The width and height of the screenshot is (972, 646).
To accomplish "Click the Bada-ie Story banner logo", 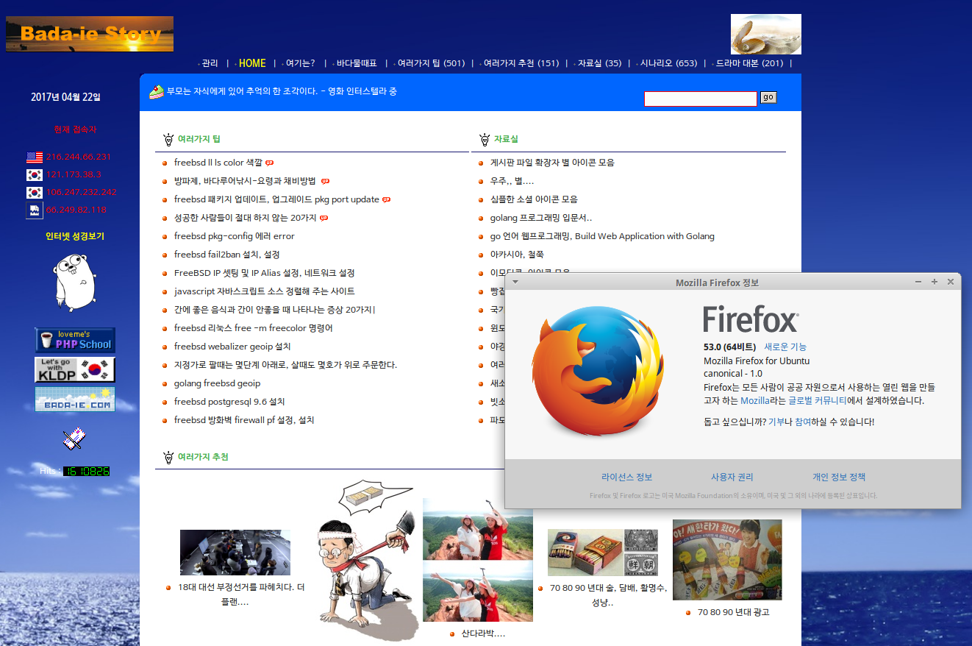I will [90, 34].
